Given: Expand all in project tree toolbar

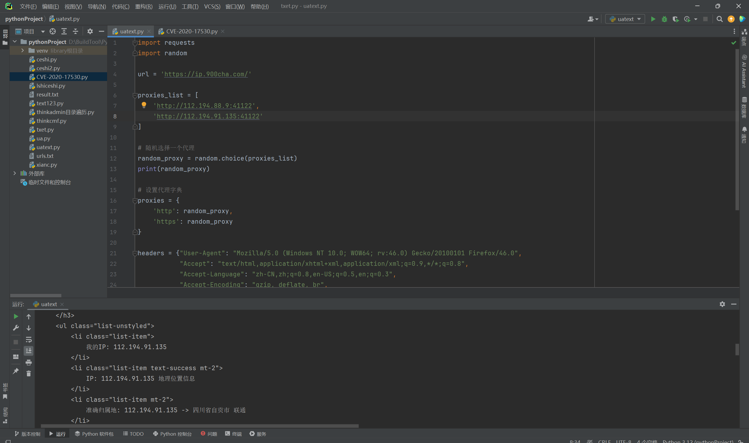Looking at the screenshot, I should pos(64,31).
